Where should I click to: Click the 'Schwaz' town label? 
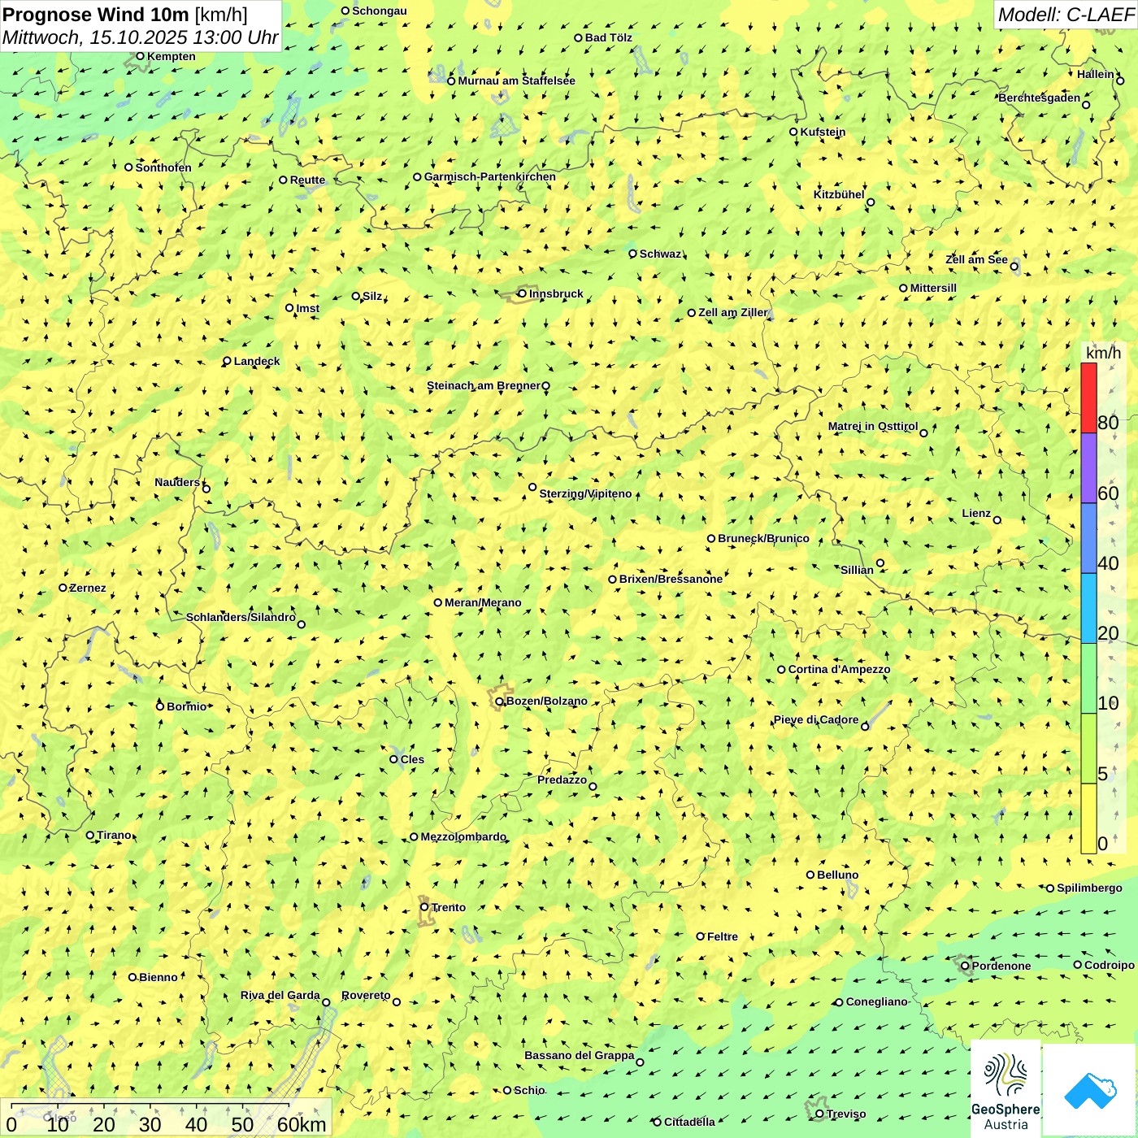(660, 254)
